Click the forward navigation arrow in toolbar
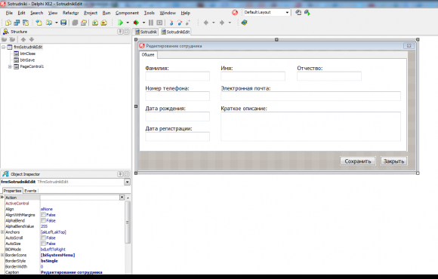This screenshot has height=279, width=438. [x=222, y=23]
